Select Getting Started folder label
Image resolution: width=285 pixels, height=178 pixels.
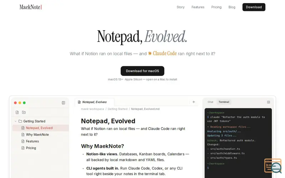(x=34, y=121)
